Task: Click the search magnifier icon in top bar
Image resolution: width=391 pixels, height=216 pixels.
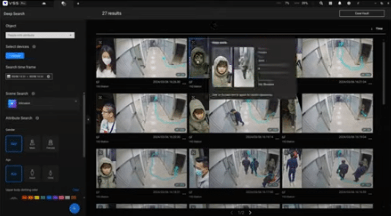Action: point(321,3)
